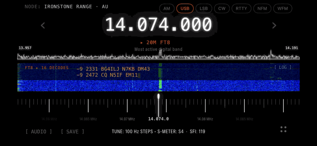
Task: Choose NFM mode
Action: coord(262,8)
